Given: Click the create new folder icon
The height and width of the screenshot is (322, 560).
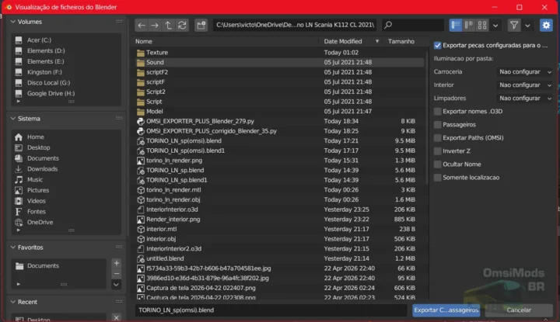Looking at the screenshot, I should click(201, 26).
